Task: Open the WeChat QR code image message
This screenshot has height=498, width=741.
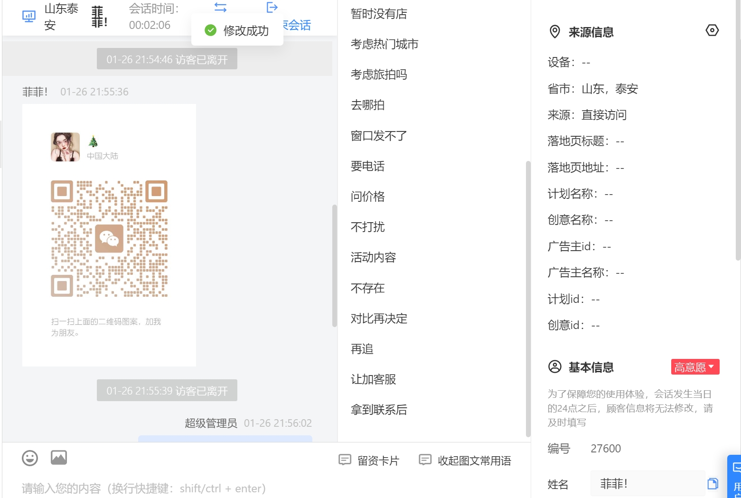Action: tap(109, 235)
